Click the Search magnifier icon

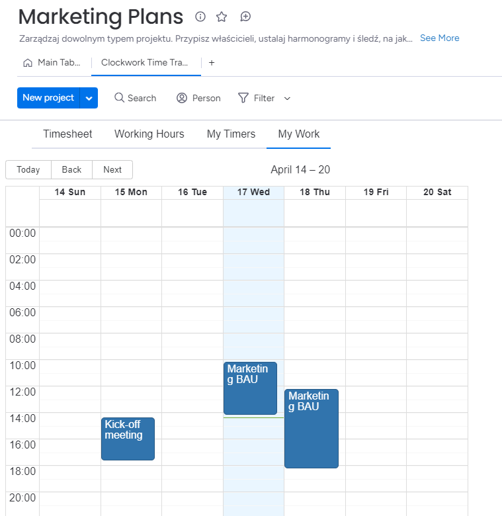click(x=119, y=98)
